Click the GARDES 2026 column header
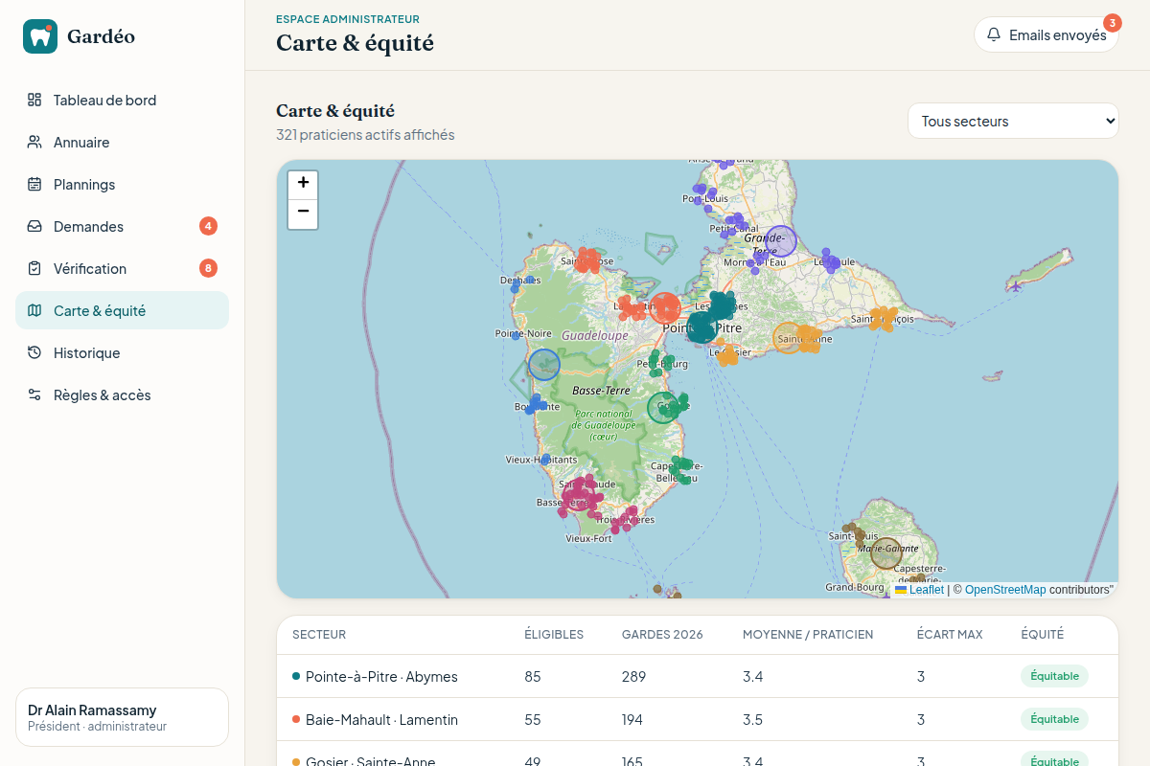1150x766 pixels. tap(662, 634)
